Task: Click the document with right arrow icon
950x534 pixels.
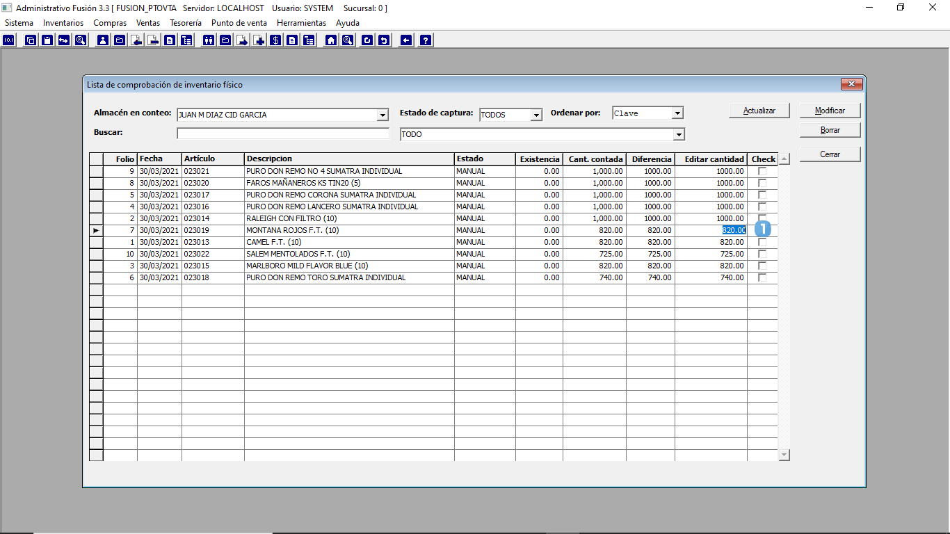Action: (x=242, y=40)
